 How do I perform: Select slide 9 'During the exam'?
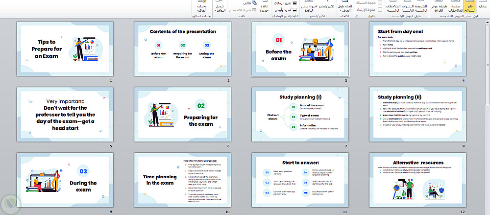[65, 180]
